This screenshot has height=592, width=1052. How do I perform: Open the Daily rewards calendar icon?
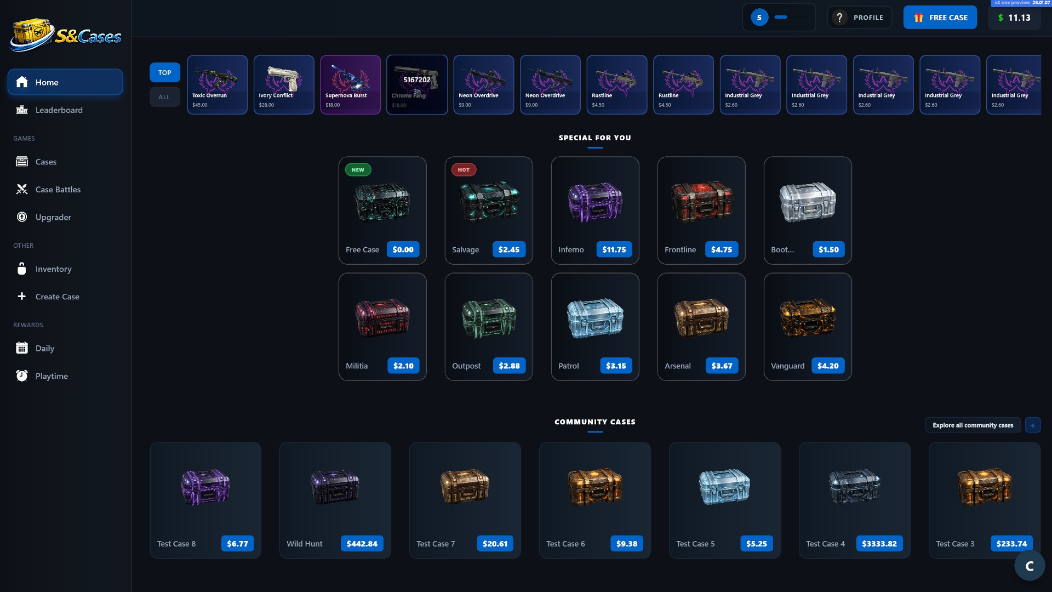[22, 349]
